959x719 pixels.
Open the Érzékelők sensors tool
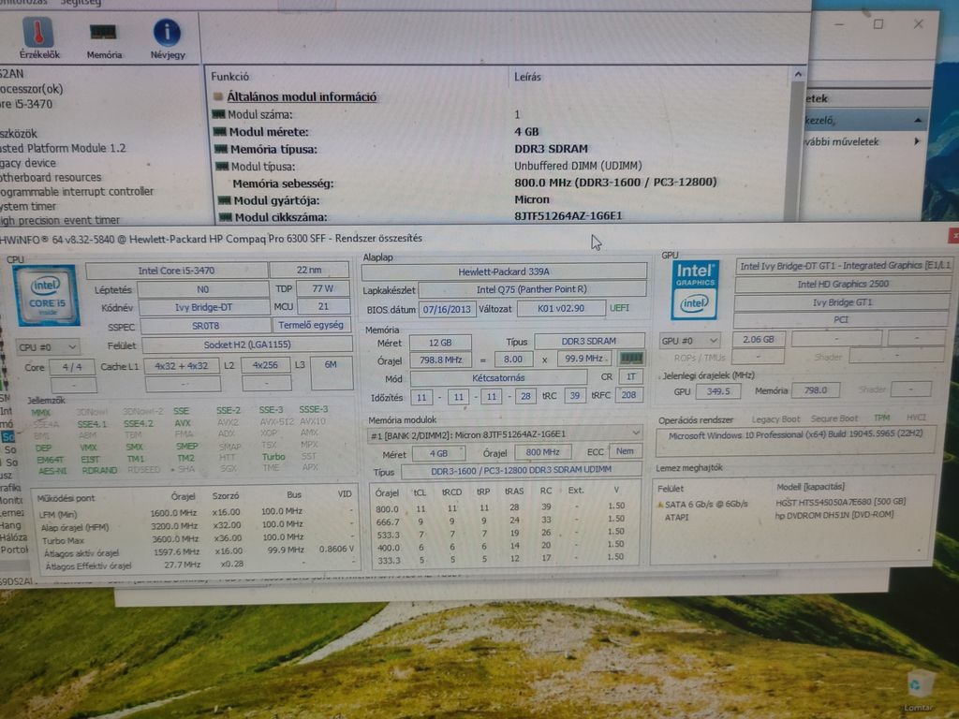(38, 38)
